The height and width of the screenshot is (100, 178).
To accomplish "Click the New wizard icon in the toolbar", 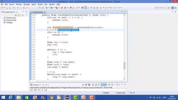I will click(2, 8).
